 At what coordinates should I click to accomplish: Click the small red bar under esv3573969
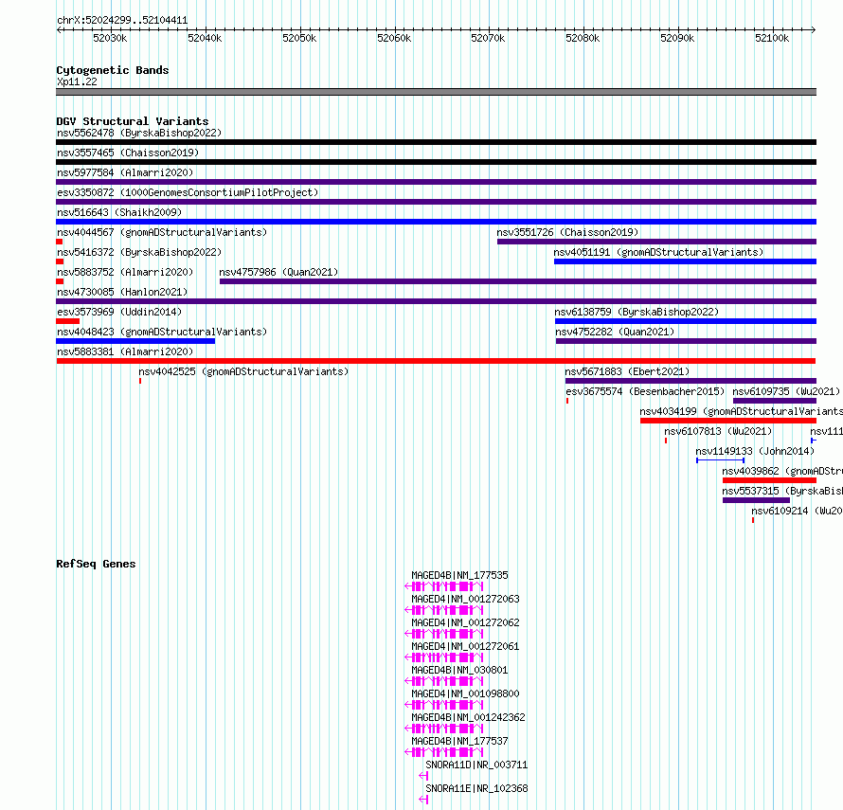68,321
